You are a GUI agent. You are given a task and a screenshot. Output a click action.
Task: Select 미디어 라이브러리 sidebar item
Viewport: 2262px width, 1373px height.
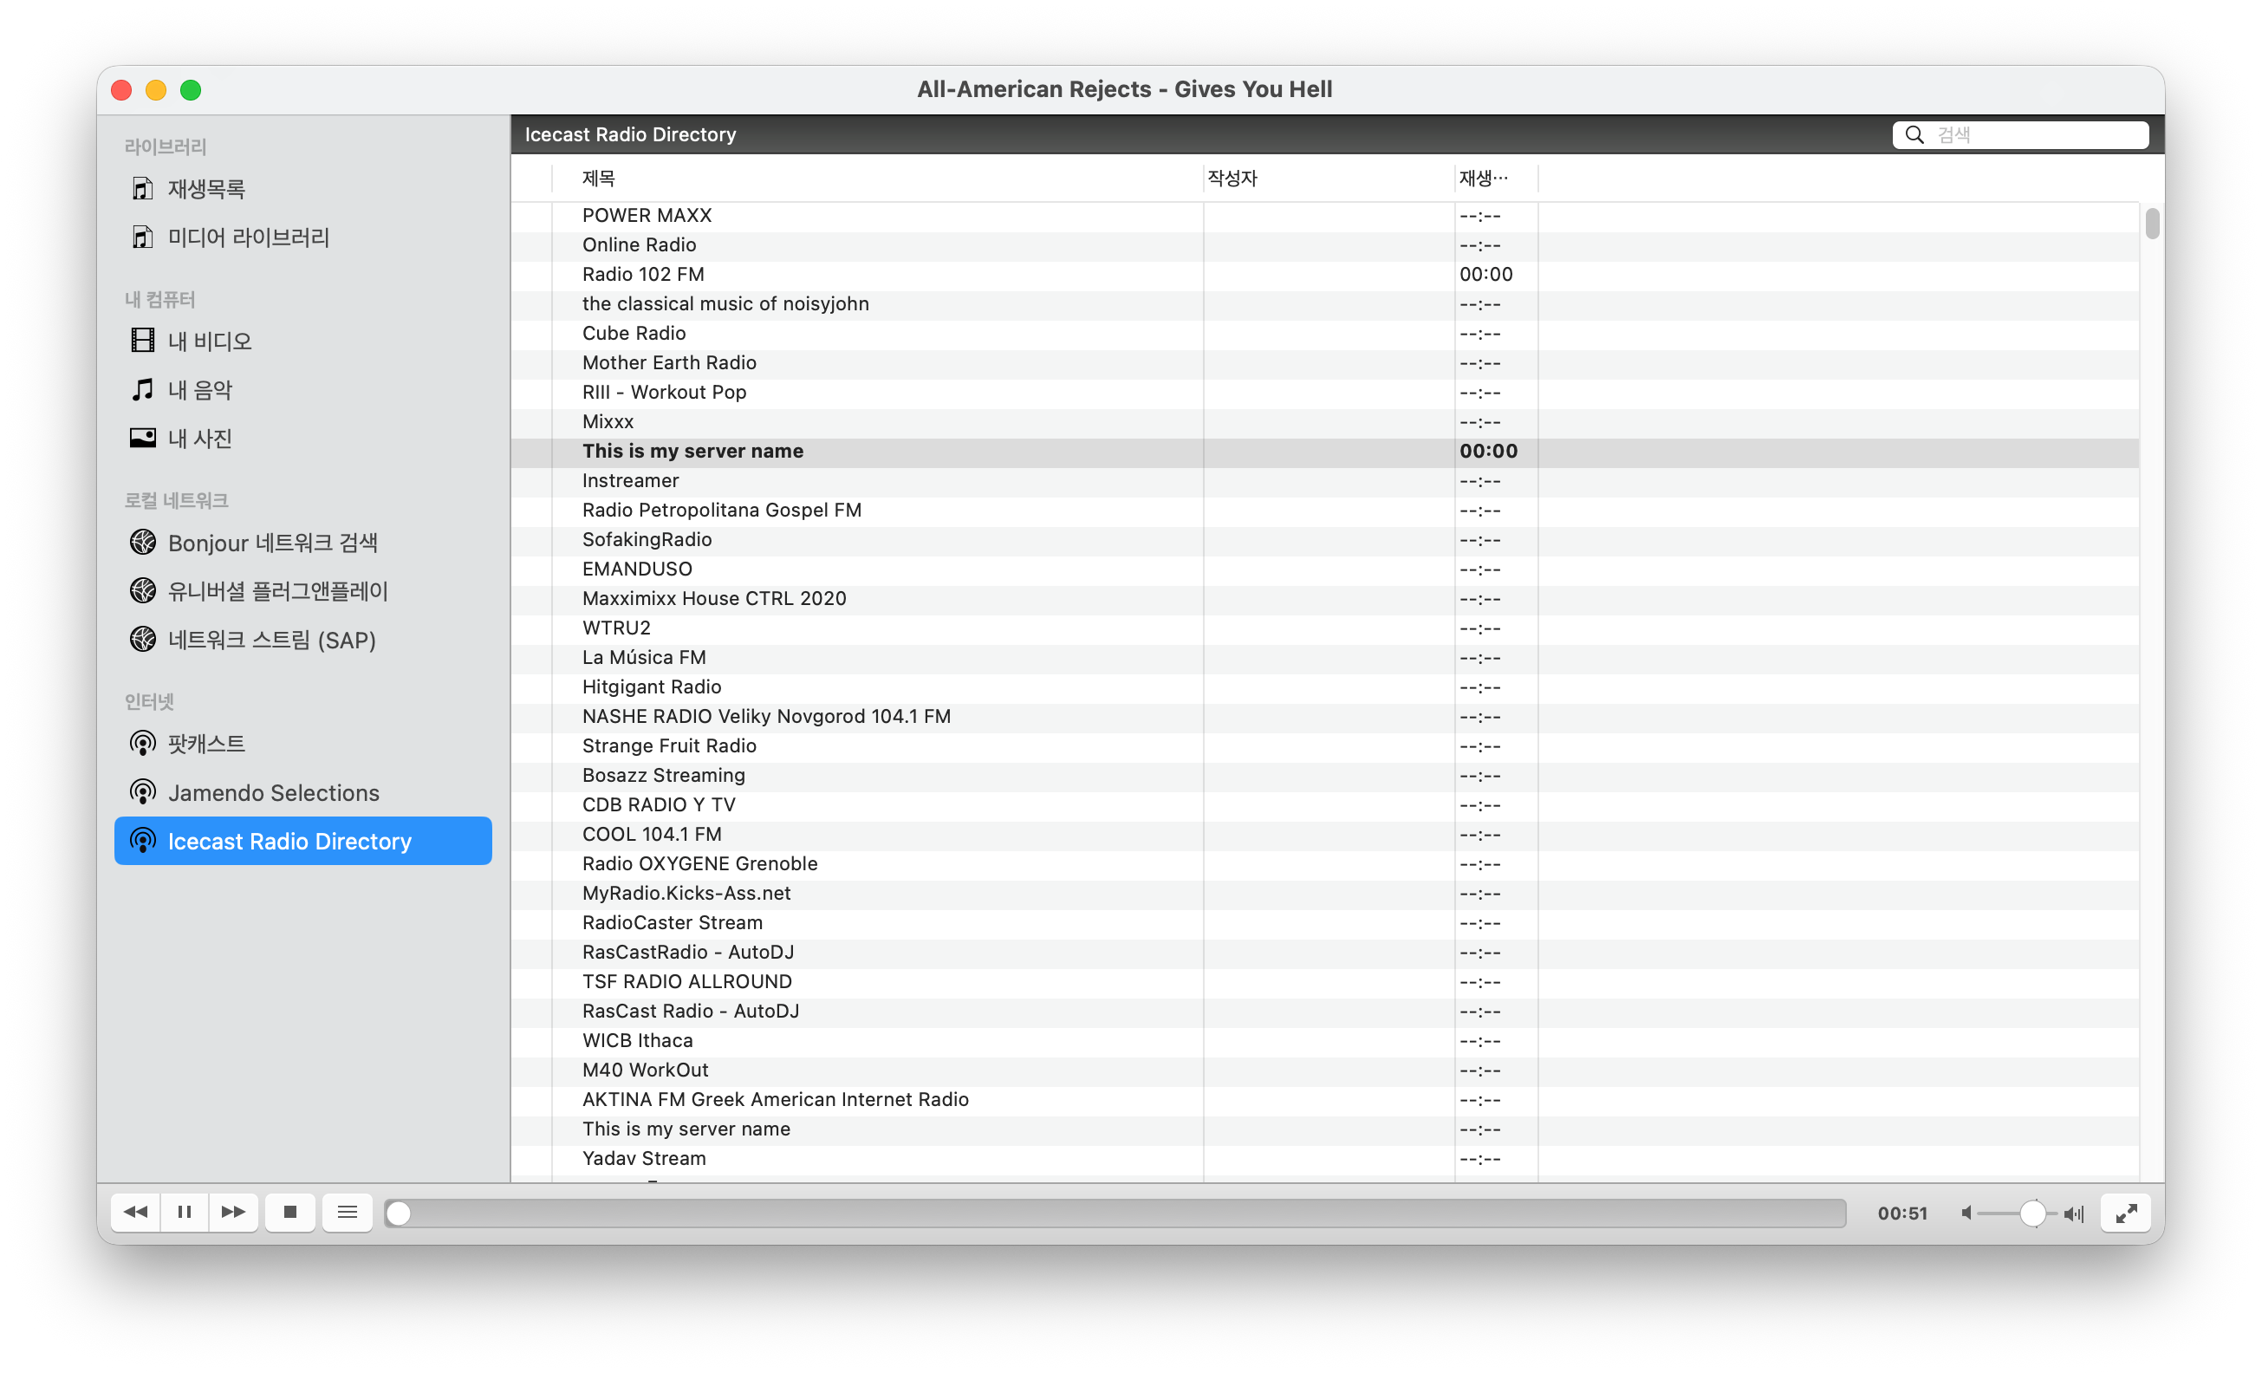coord(248,238)
